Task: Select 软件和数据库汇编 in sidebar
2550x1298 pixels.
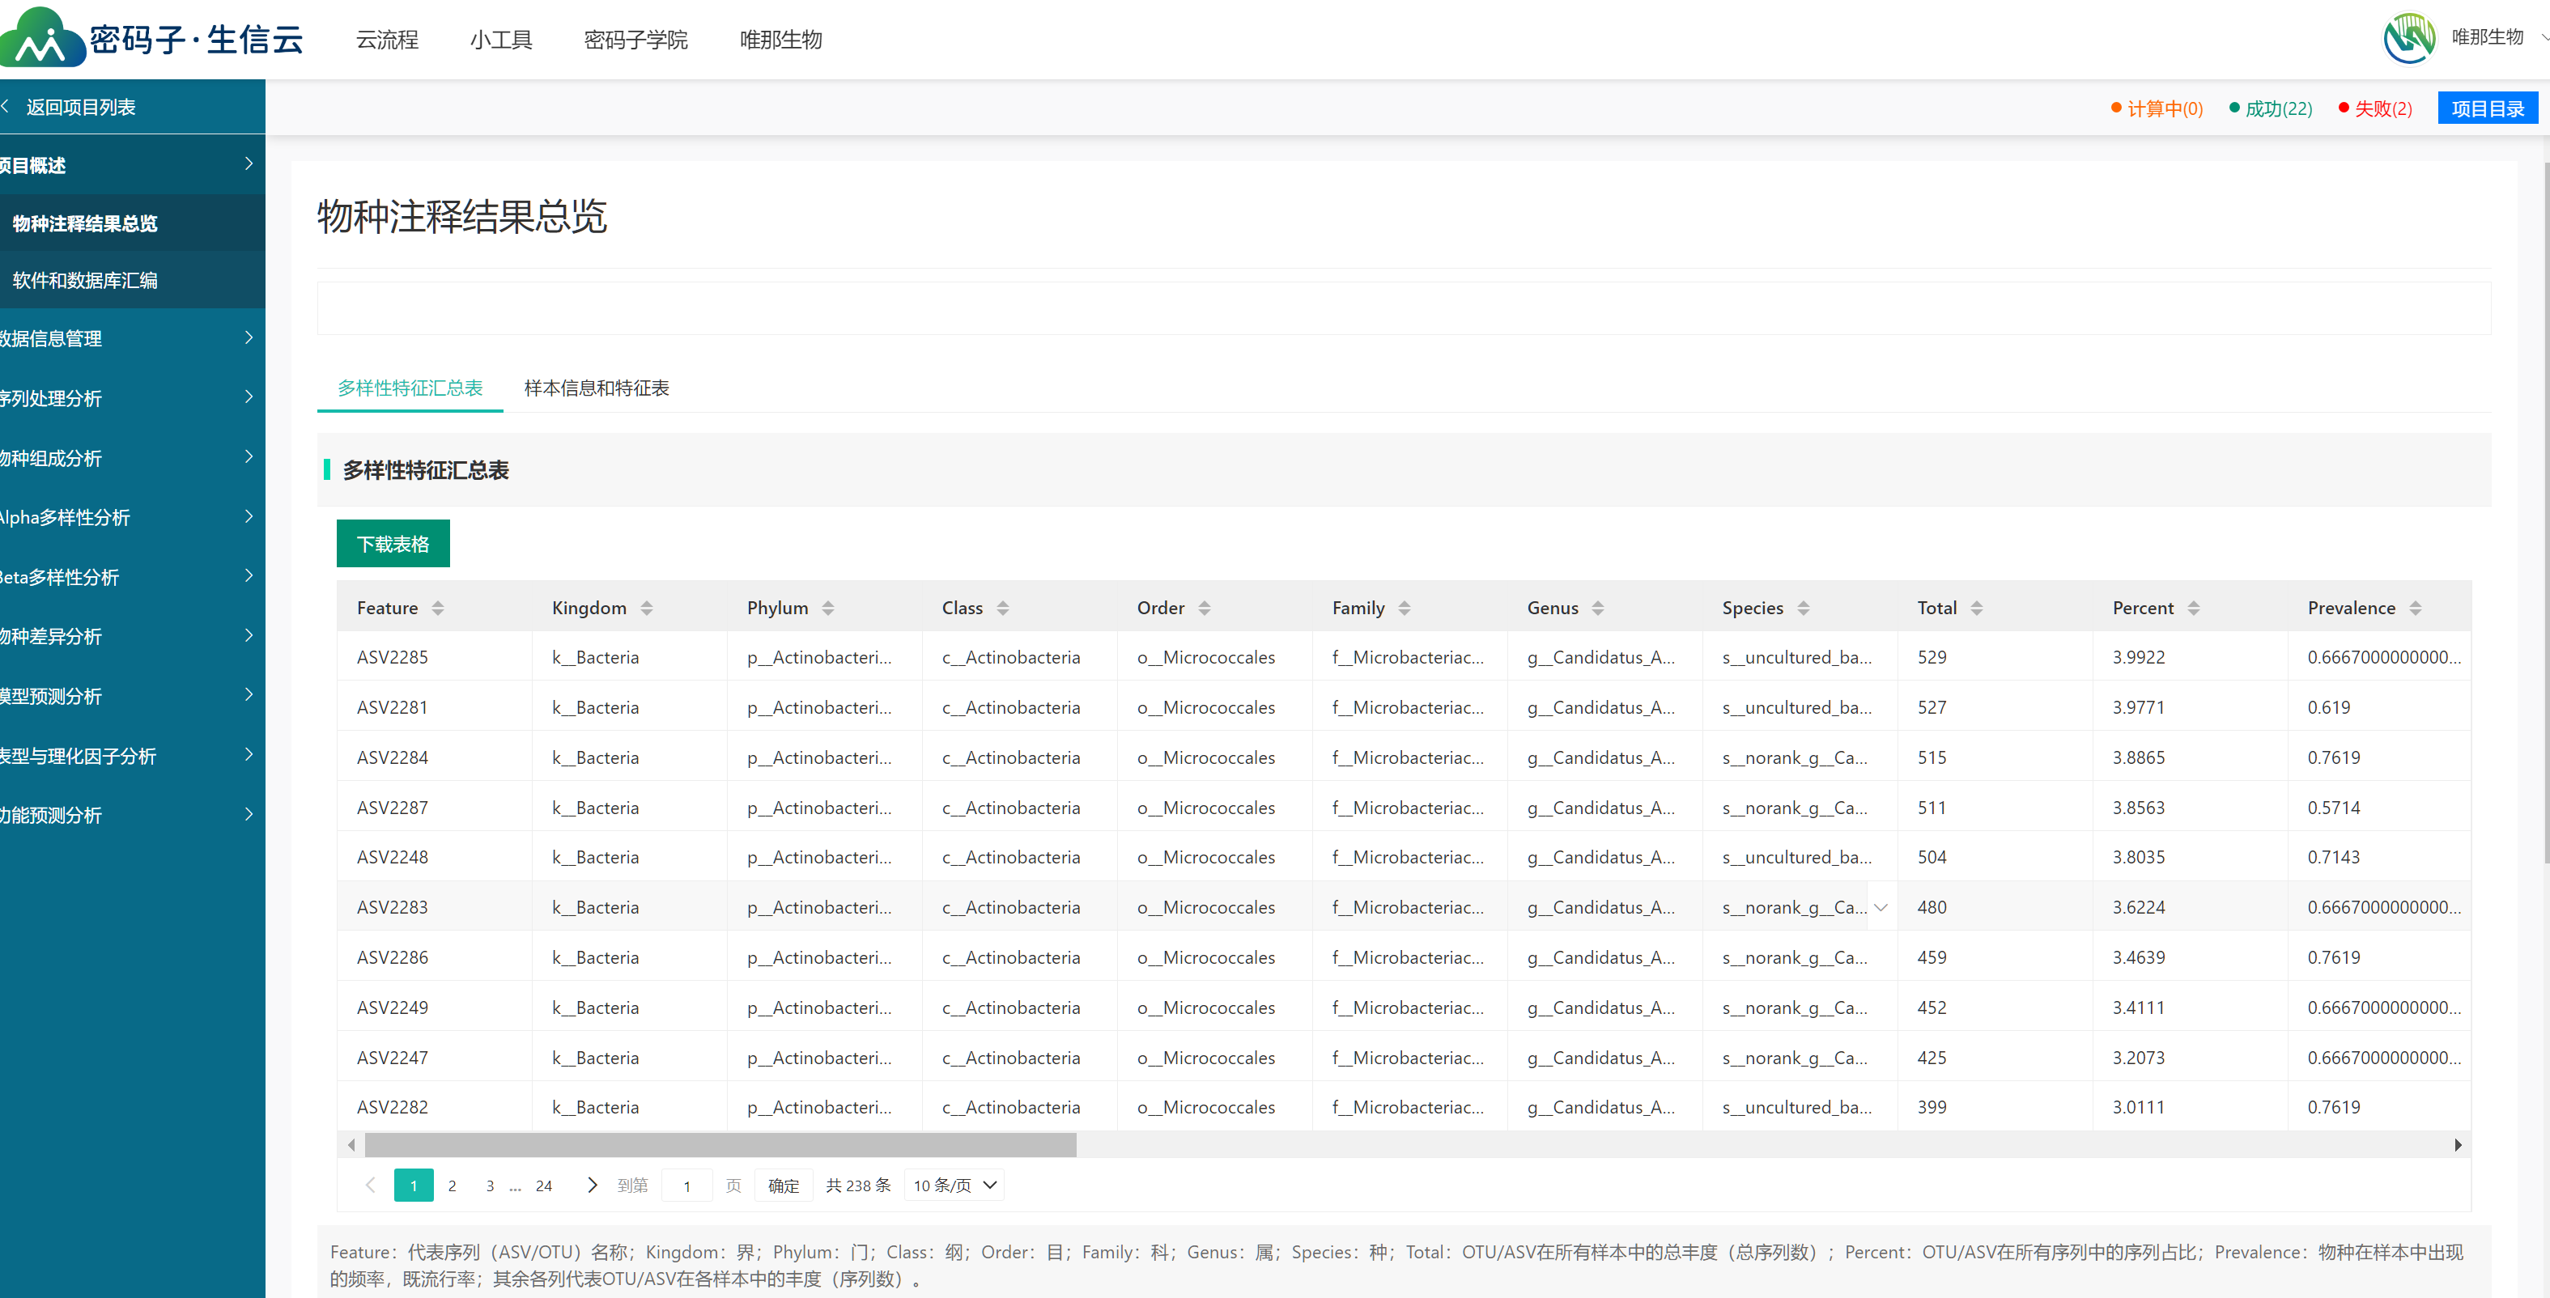Action: (85, 280)
